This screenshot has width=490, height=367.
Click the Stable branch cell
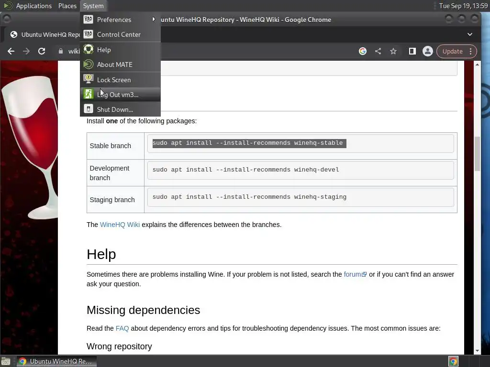[x=115, y=146]
